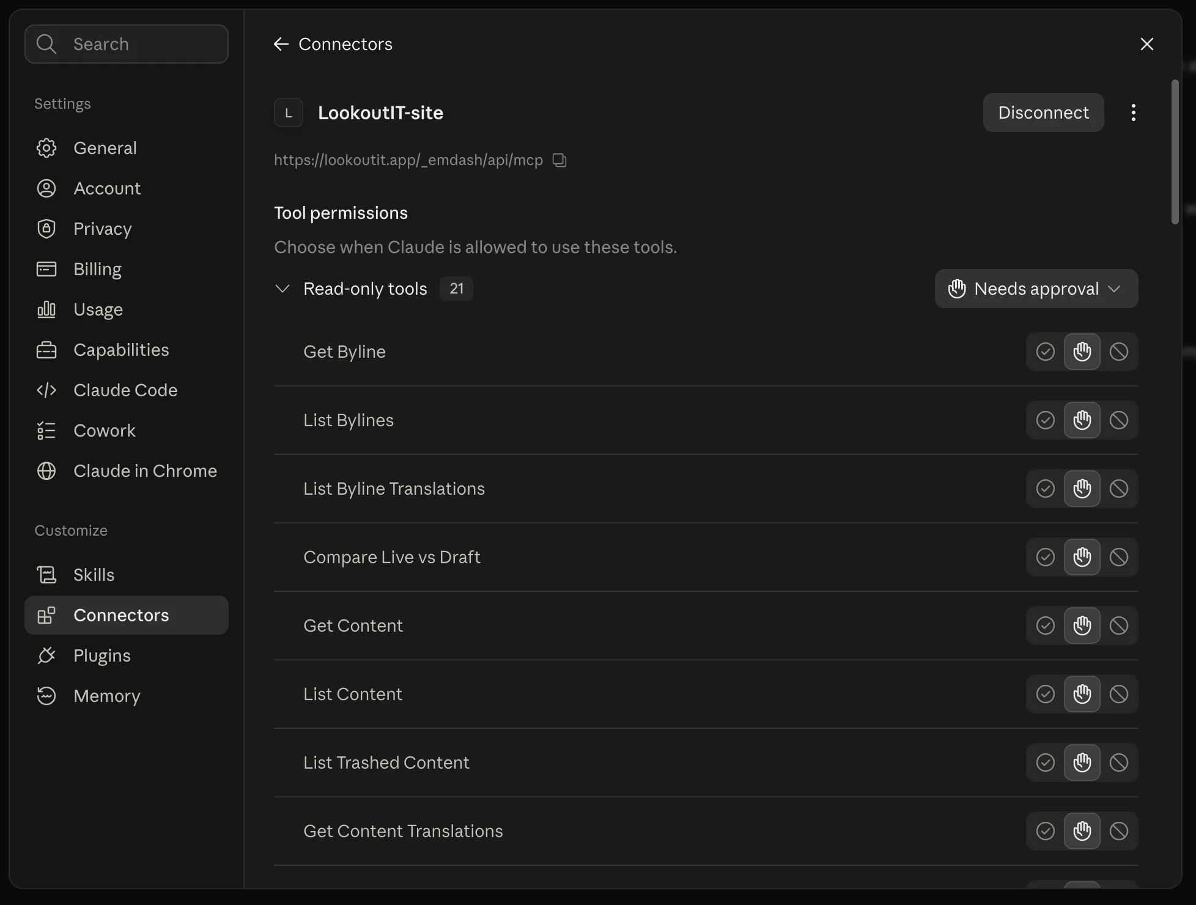This screenshot has width=1196, height=905.
Task: Click the List Byline Translations label
Action: tap(394, 489)
